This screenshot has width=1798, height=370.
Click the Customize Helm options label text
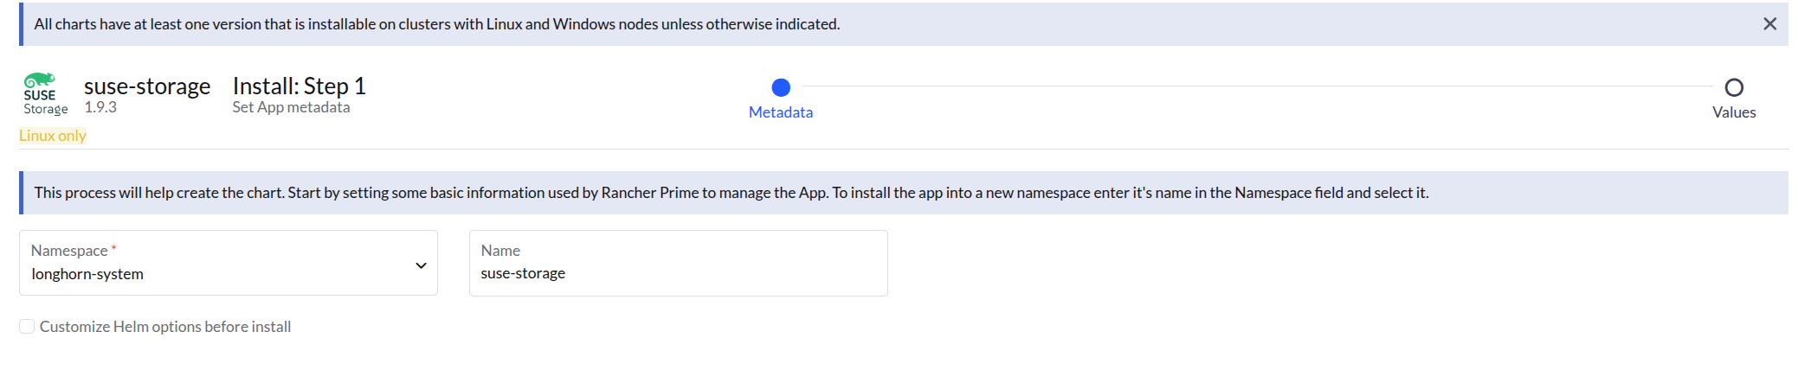(165, 327)
